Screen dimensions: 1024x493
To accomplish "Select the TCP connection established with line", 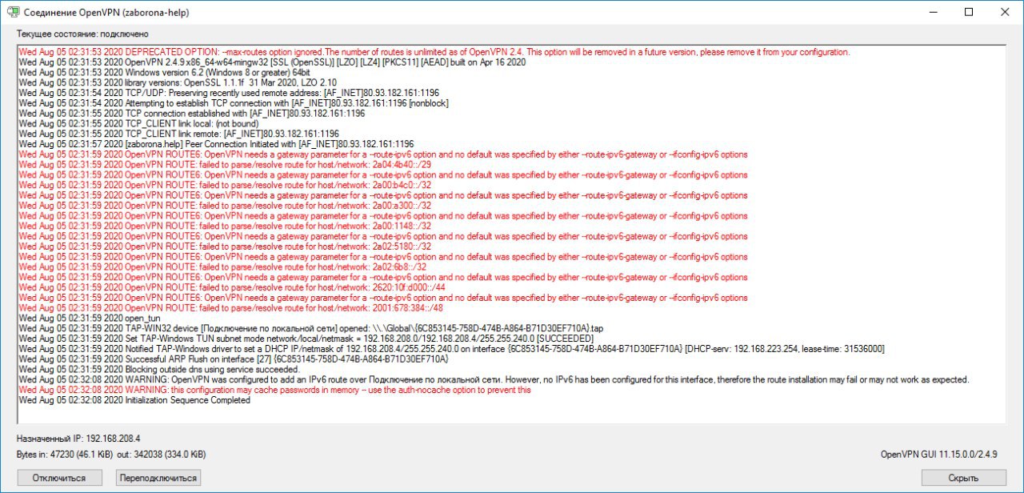I will point(191,114).
